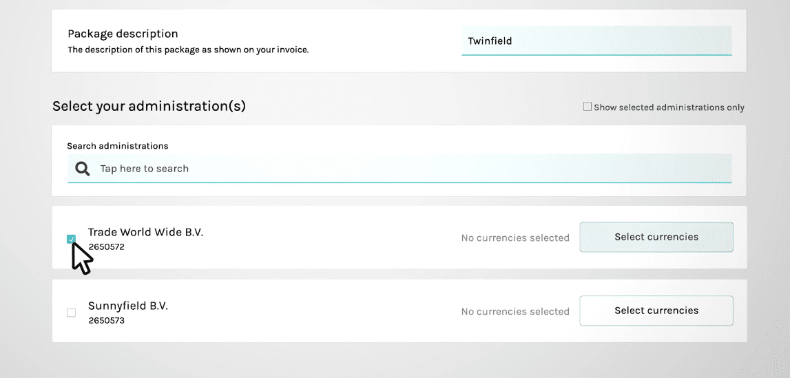
Task: Click the magnifying glass search icon
Action: (x=83, y=169)
